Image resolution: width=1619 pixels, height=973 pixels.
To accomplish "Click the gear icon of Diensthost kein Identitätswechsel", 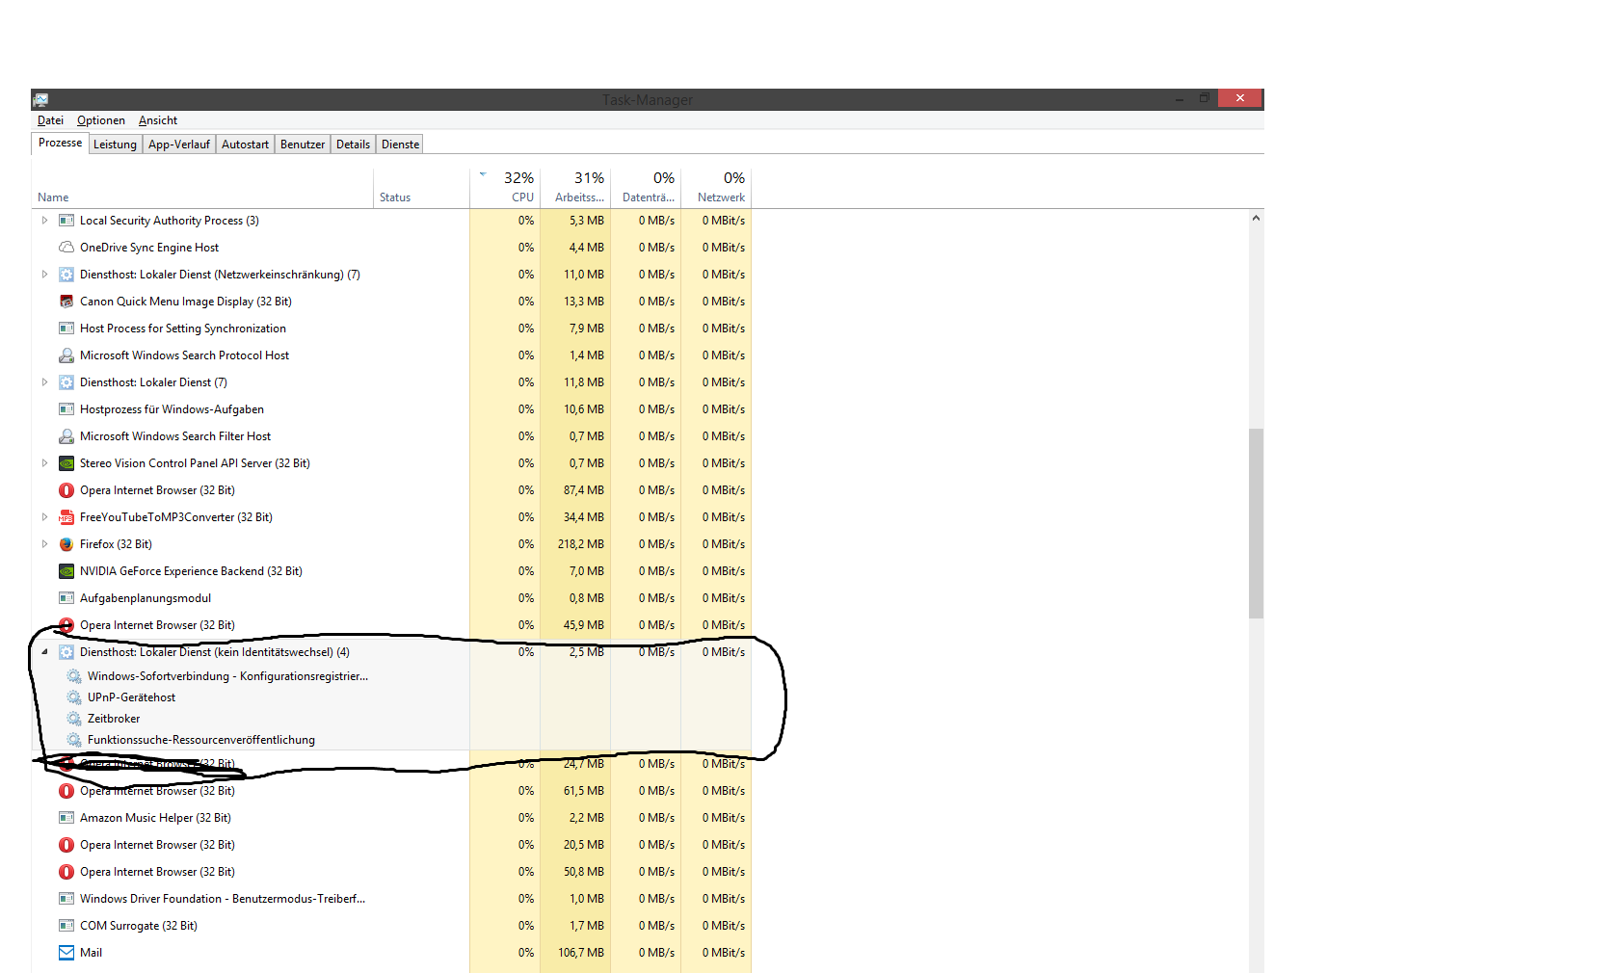I will (x=66, y=652).
